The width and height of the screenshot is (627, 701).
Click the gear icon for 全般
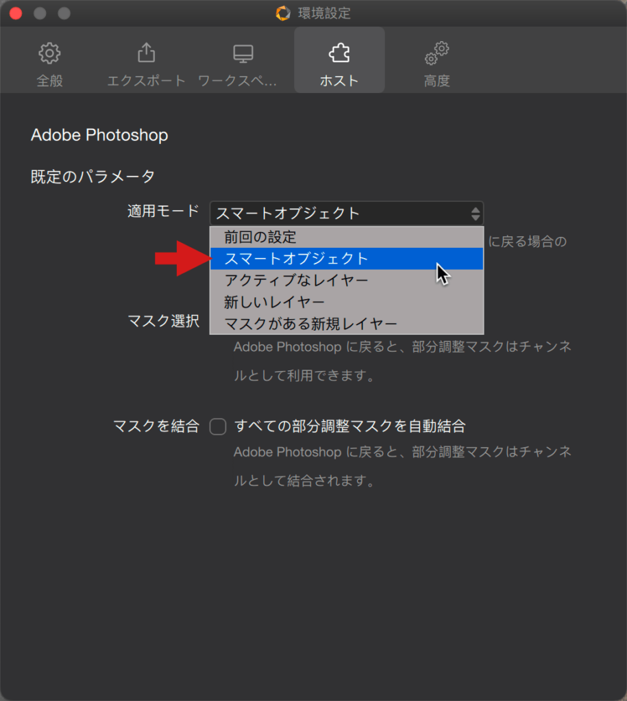point(49,53)
